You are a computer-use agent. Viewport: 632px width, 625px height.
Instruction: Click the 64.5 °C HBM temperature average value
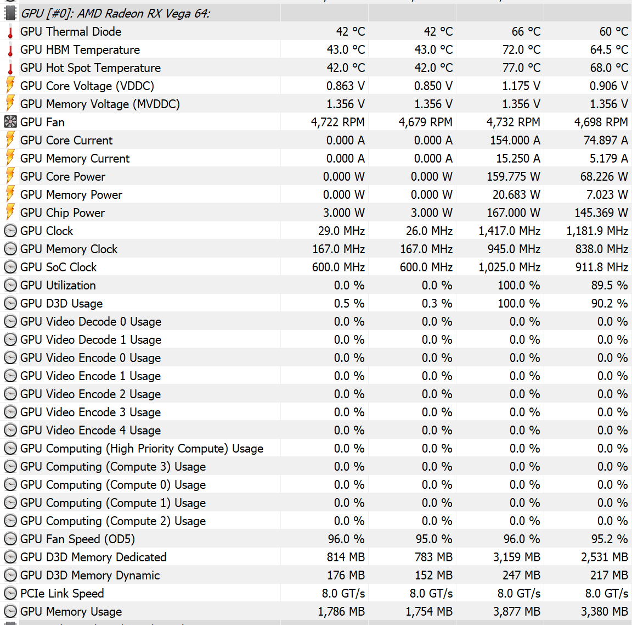(x=609, y=49)
